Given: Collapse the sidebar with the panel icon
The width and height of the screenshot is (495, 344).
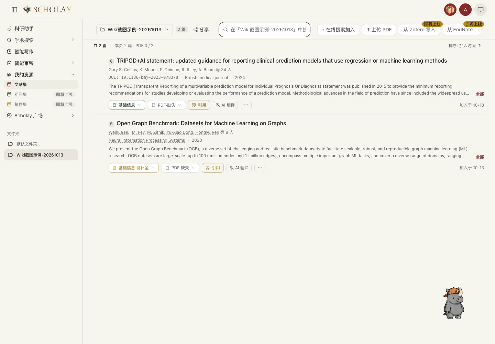Looking at the screenshot, I should point(14,10).
